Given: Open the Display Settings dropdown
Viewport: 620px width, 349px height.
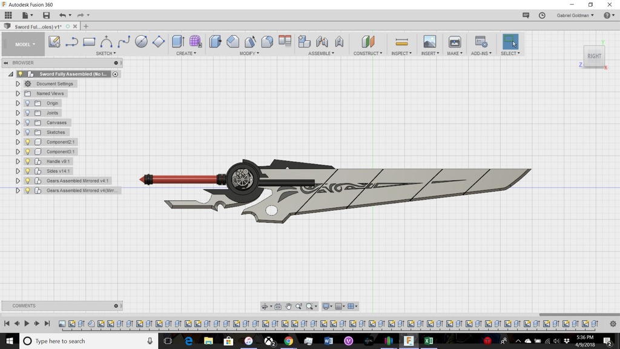Looking at the screenshot, I should click(326, 306).
